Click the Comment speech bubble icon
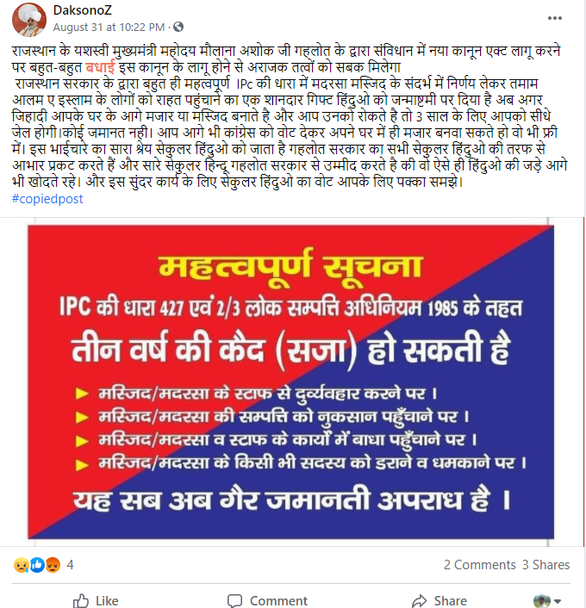The height and width of the screenshot is (608, 586). (x=234, y=600)
